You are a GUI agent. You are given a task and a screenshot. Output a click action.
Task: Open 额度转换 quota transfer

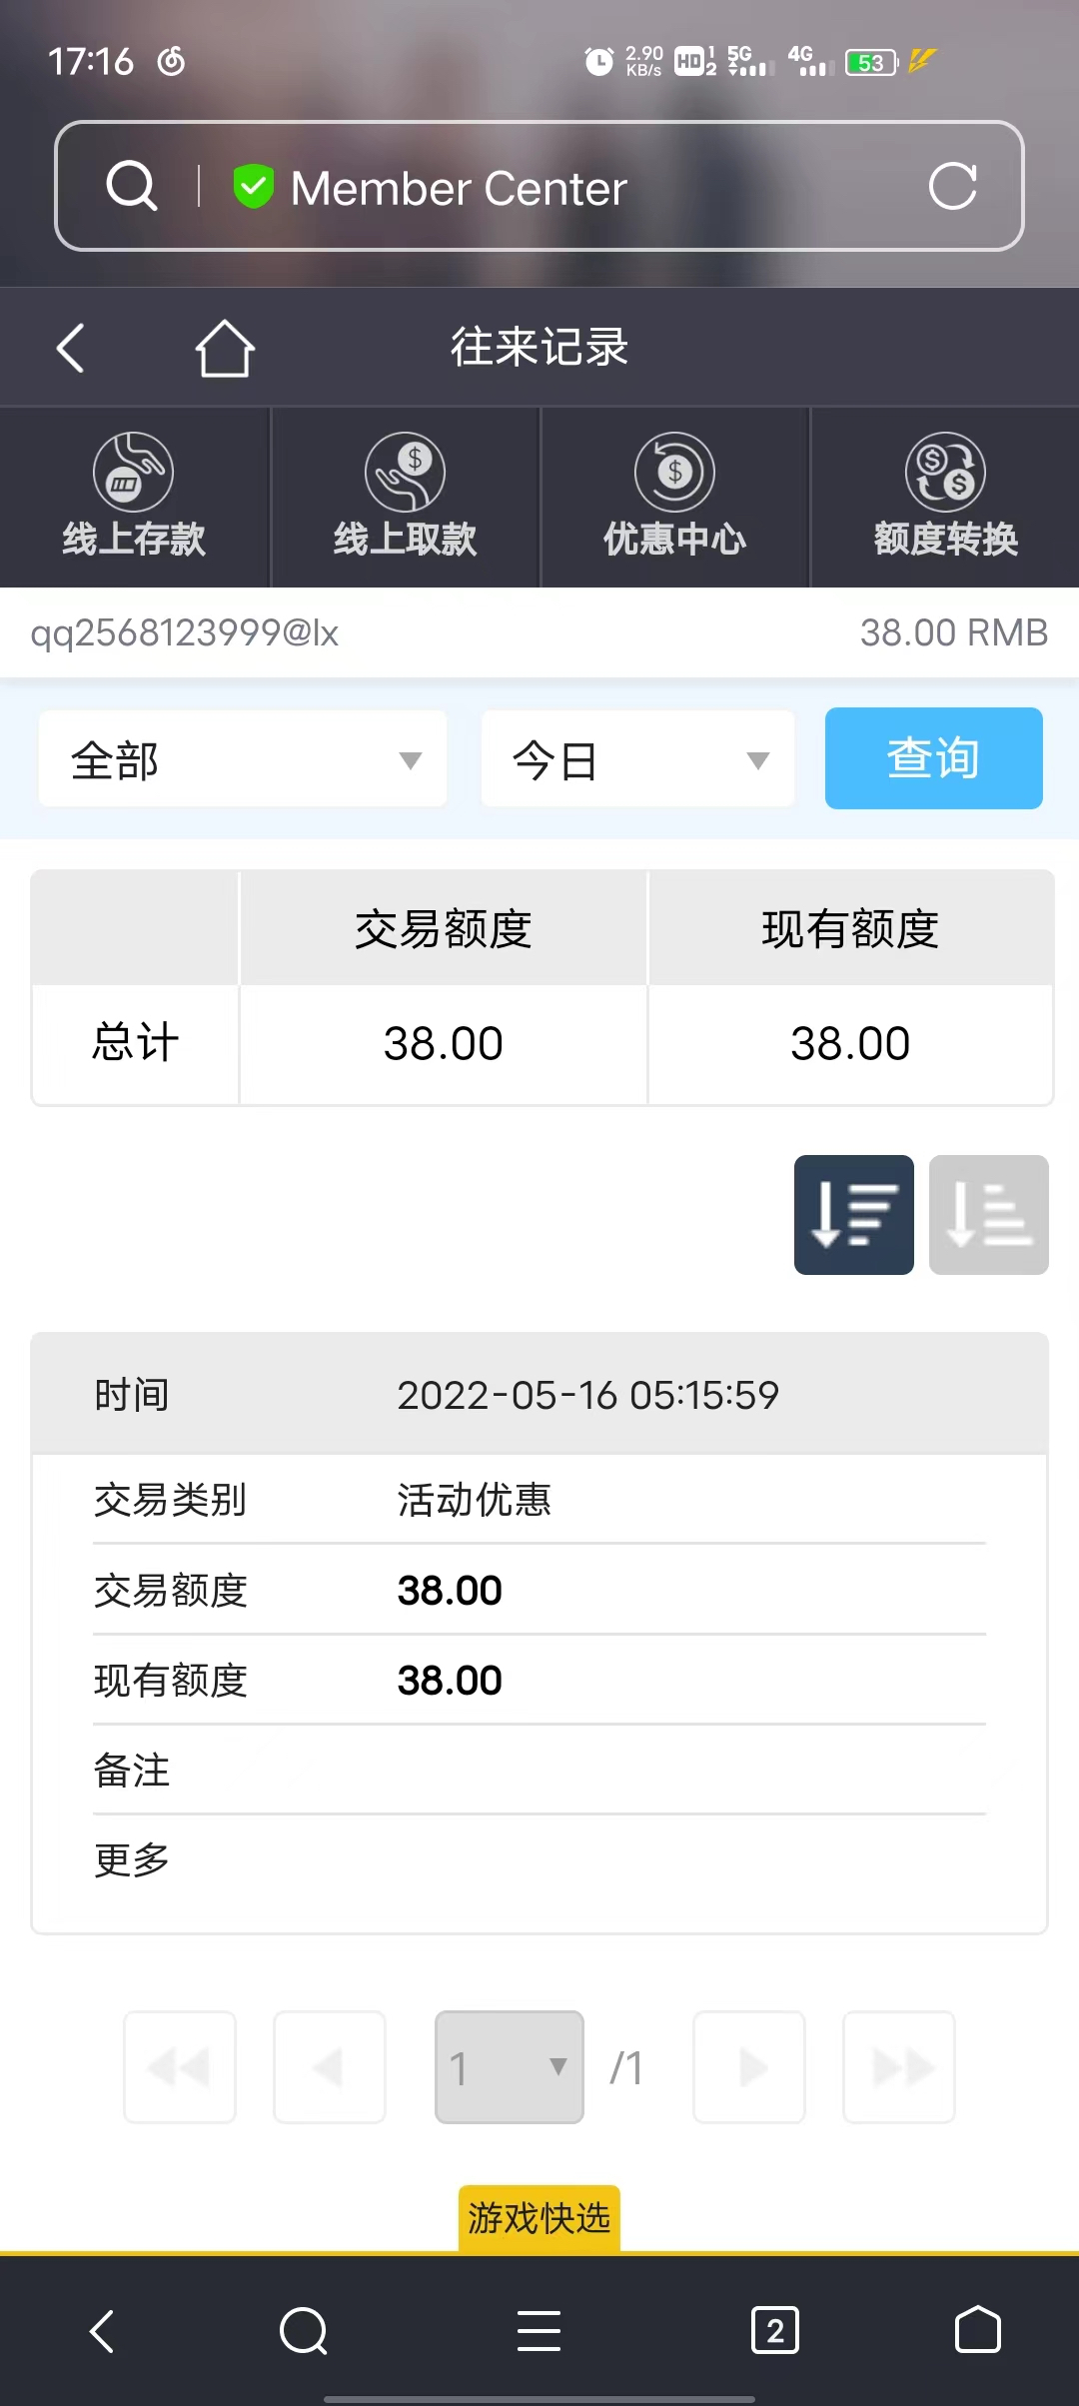pos(945,497)
